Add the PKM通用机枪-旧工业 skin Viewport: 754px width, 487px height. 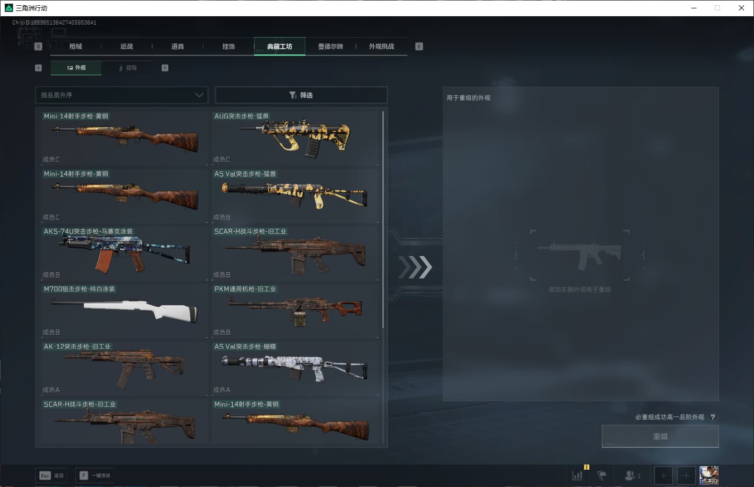(x=295, y=310)
